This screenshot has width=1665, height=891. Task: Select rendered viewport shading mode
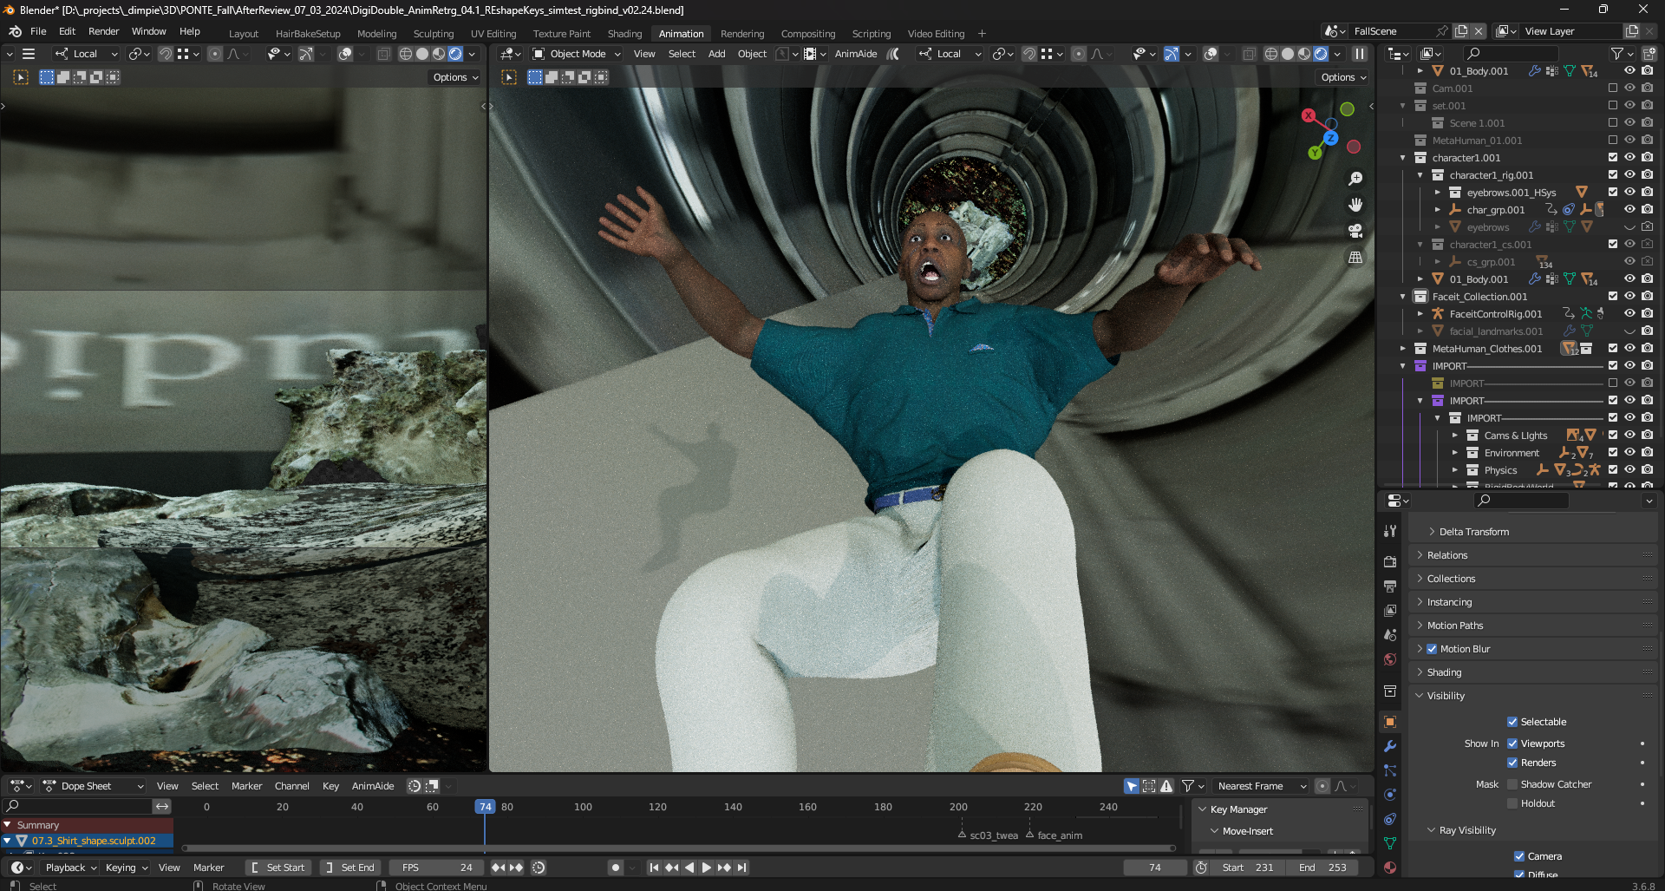[x=1321, y=54]
